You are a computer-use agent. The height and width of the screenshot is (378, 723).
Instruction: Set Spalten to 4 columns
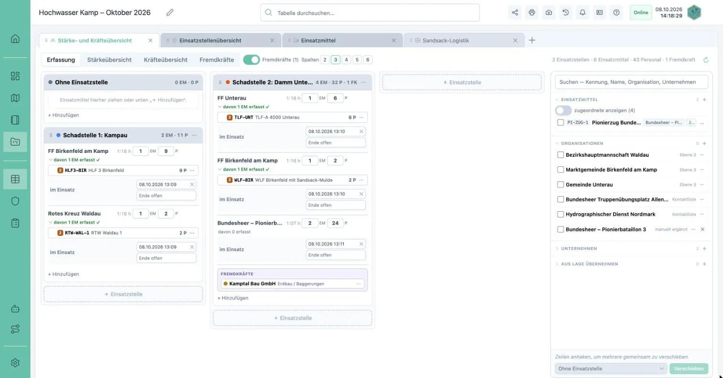coord(346,60)
